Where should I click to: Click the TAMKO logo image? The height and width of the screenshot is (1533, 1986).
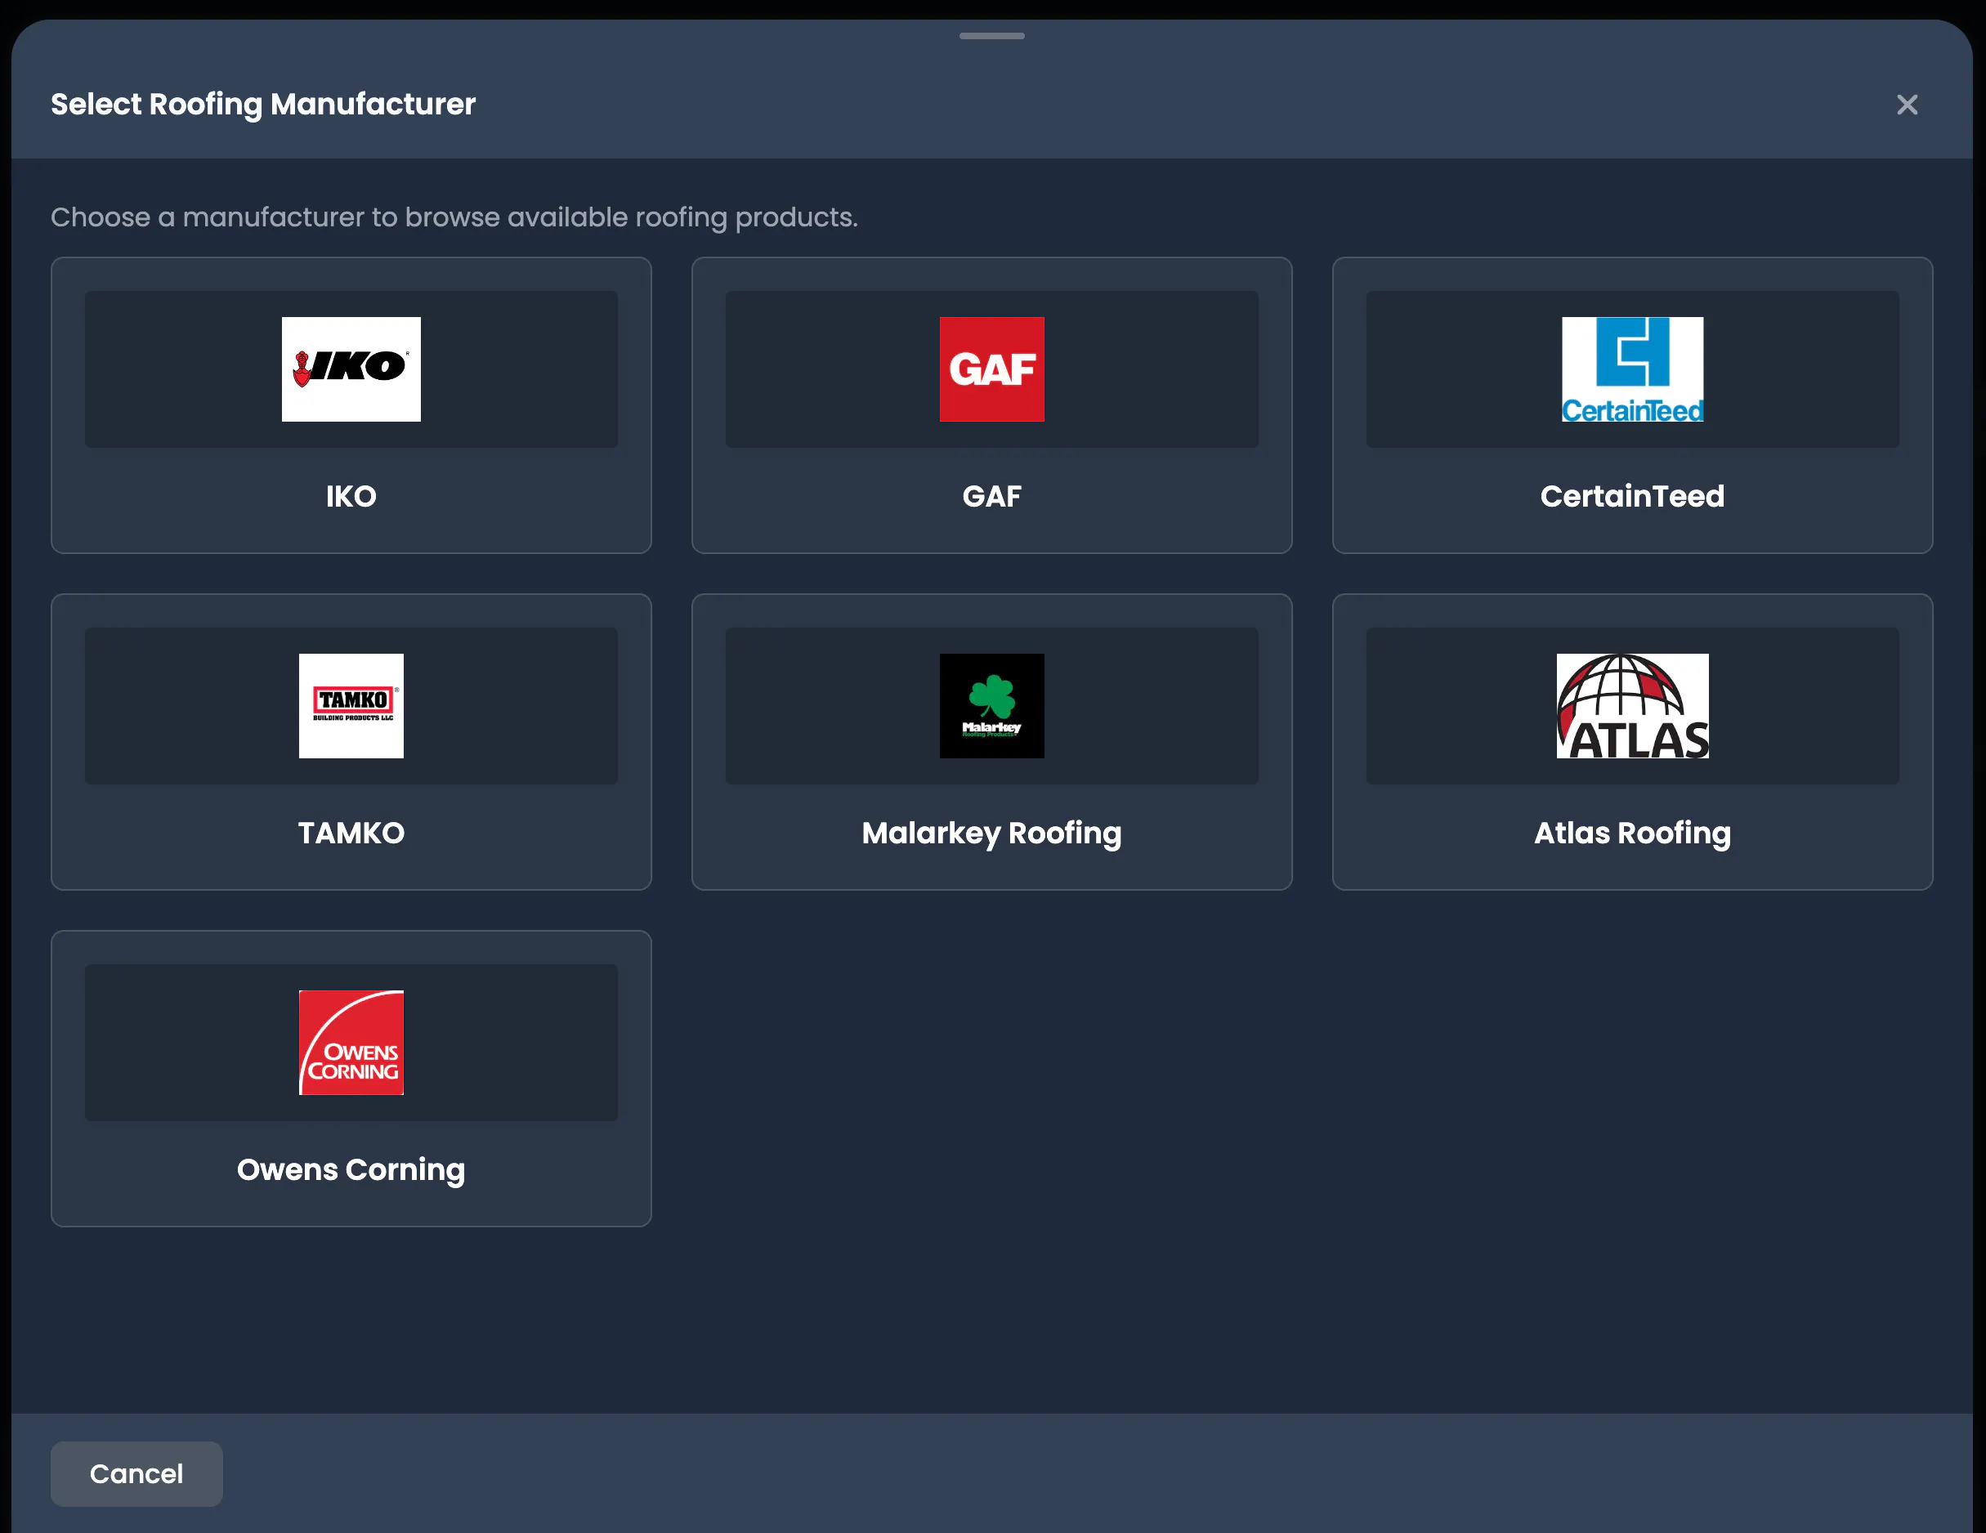351,705
